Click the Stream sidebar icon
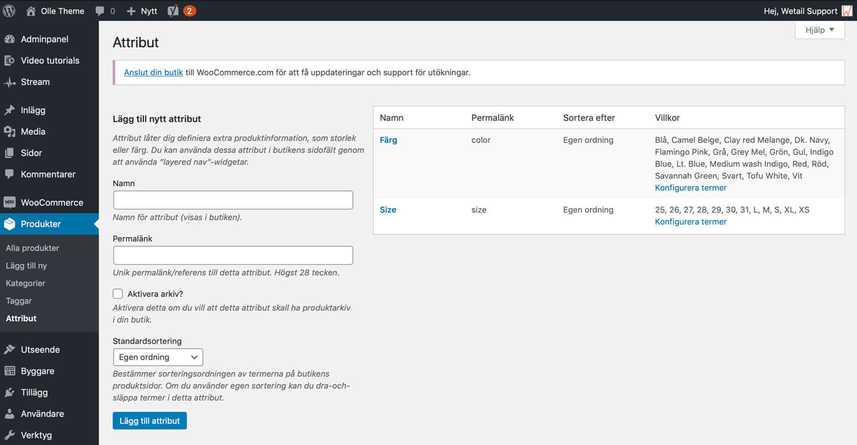The image size is (857, 445). coord(10,82)
